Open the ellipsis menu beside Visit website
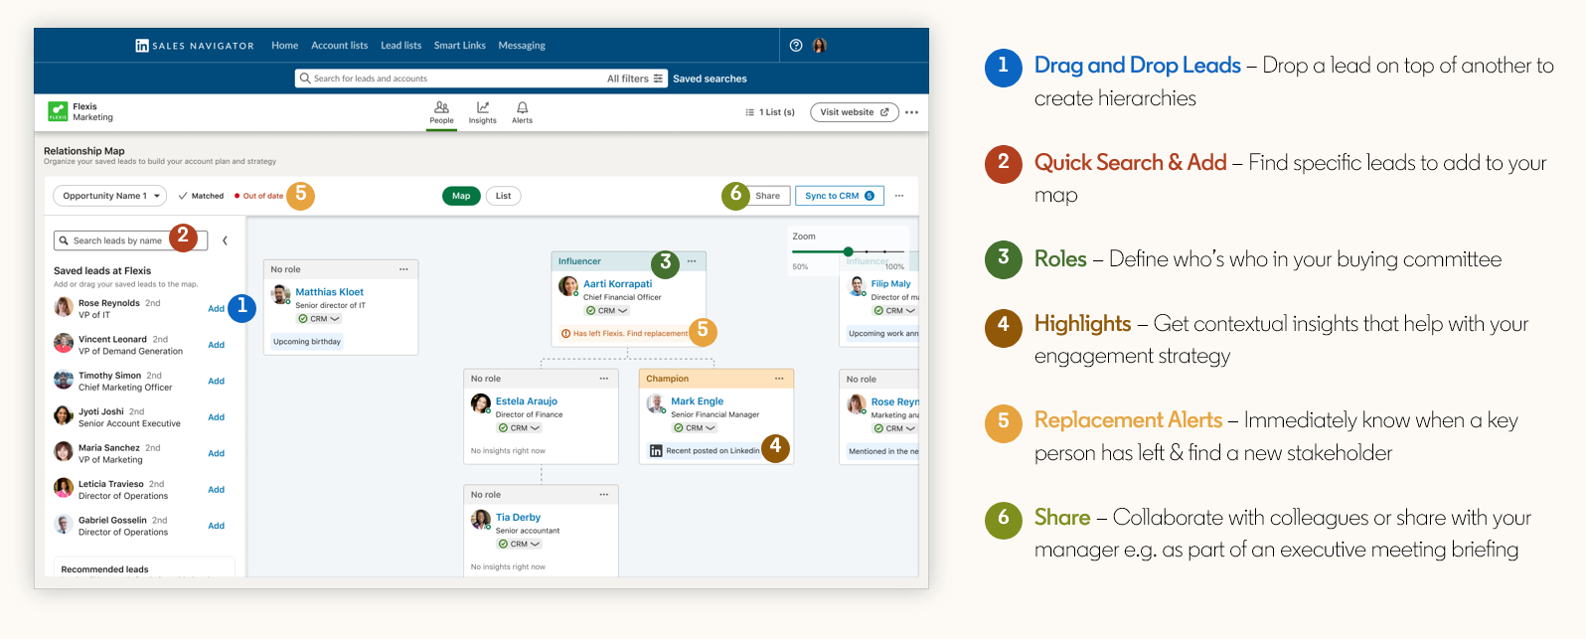The width and height of the screenshot is (1586, 639). pos(912,112)
